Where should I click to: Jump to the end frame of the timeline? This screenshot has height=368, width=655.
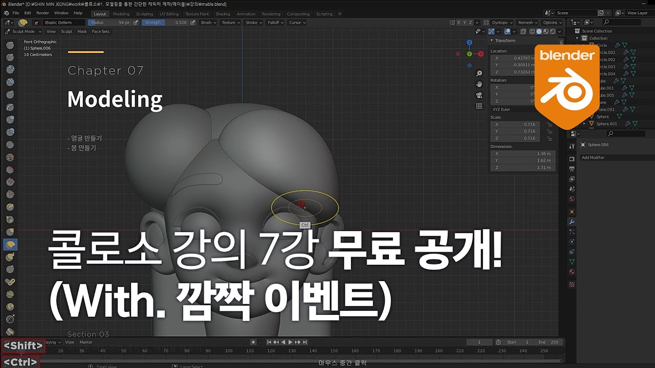(305, 342)
